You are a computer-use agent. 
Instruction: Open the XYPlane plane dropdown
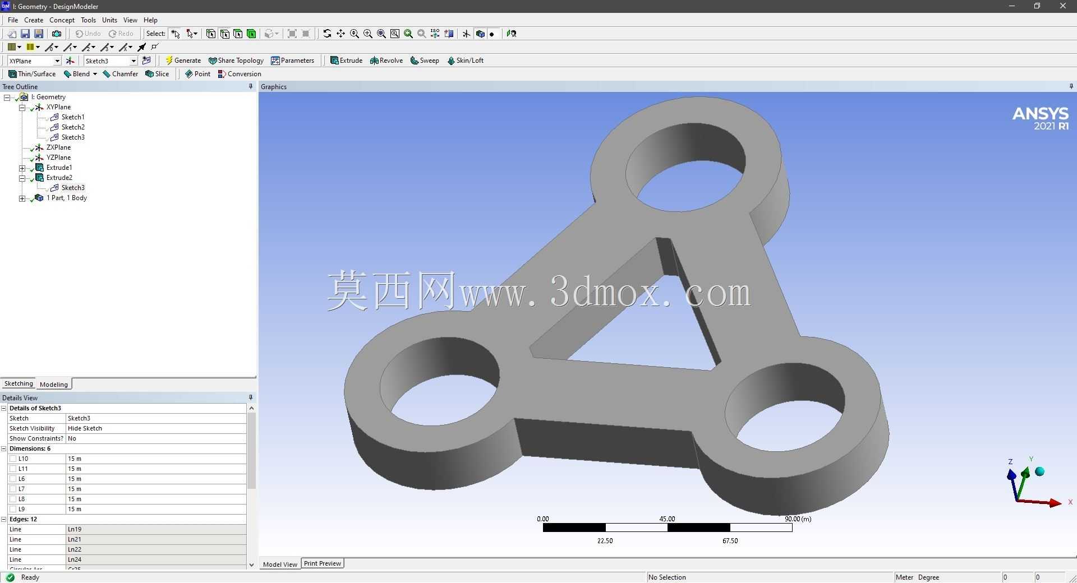57,61
